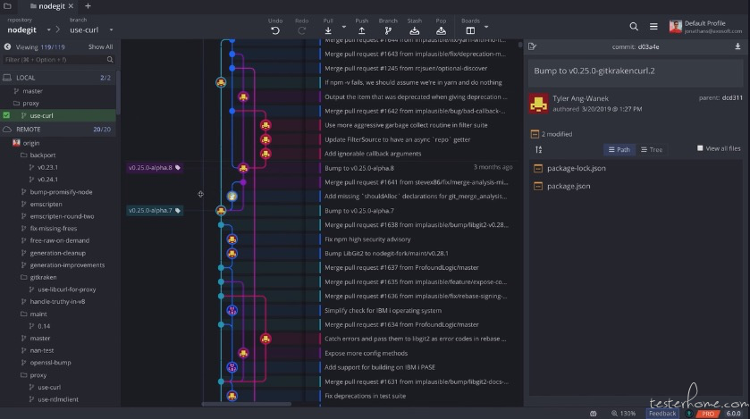Image resolution: width=750 pixels, height=419 pixels.
Task: Click the download icon in commit panel header
Action: point(737,46)
